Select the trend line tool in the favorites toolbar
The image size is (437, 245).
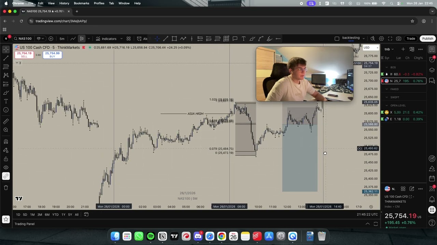(166, 38)
